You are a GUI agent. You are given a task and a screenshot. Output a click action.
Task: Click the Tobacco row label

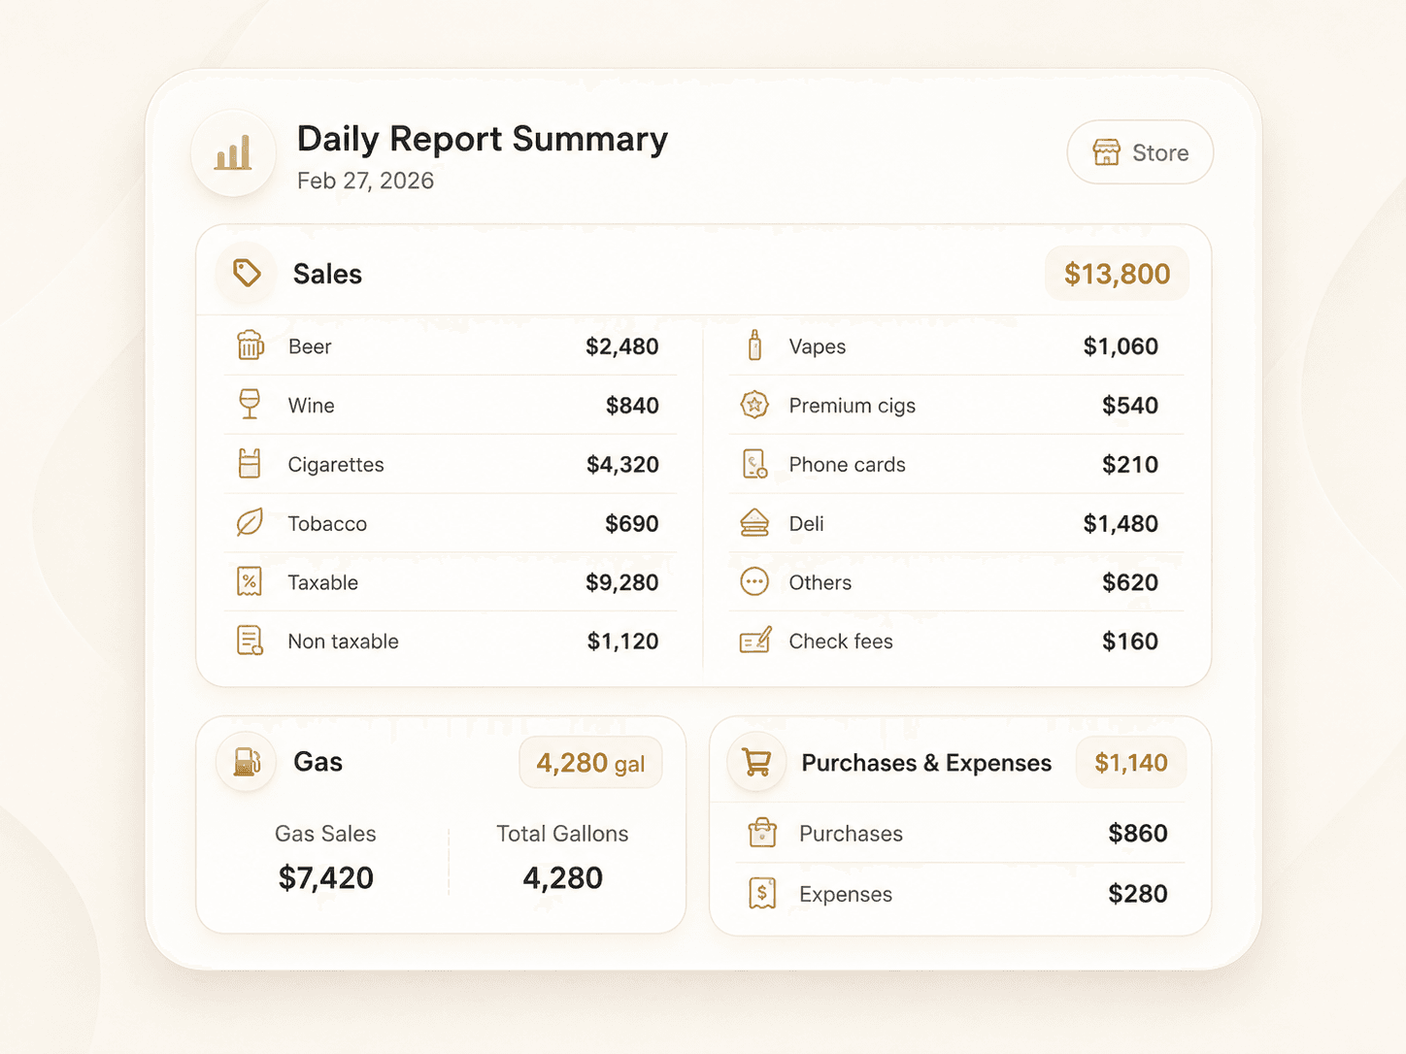click(x=327, y=524)
